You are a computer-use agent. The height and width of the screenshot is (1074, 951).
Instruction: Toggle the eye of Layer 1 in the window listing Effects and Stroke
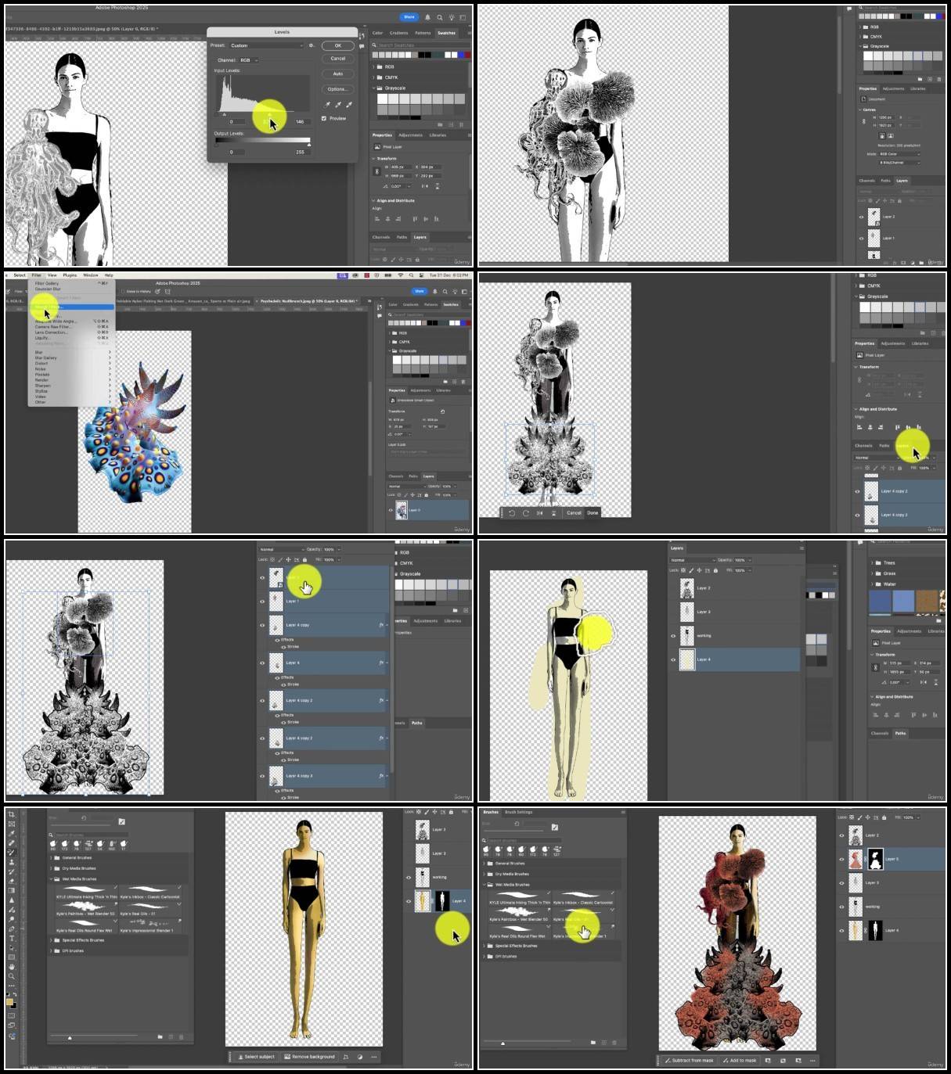click(x=262, y=601)
